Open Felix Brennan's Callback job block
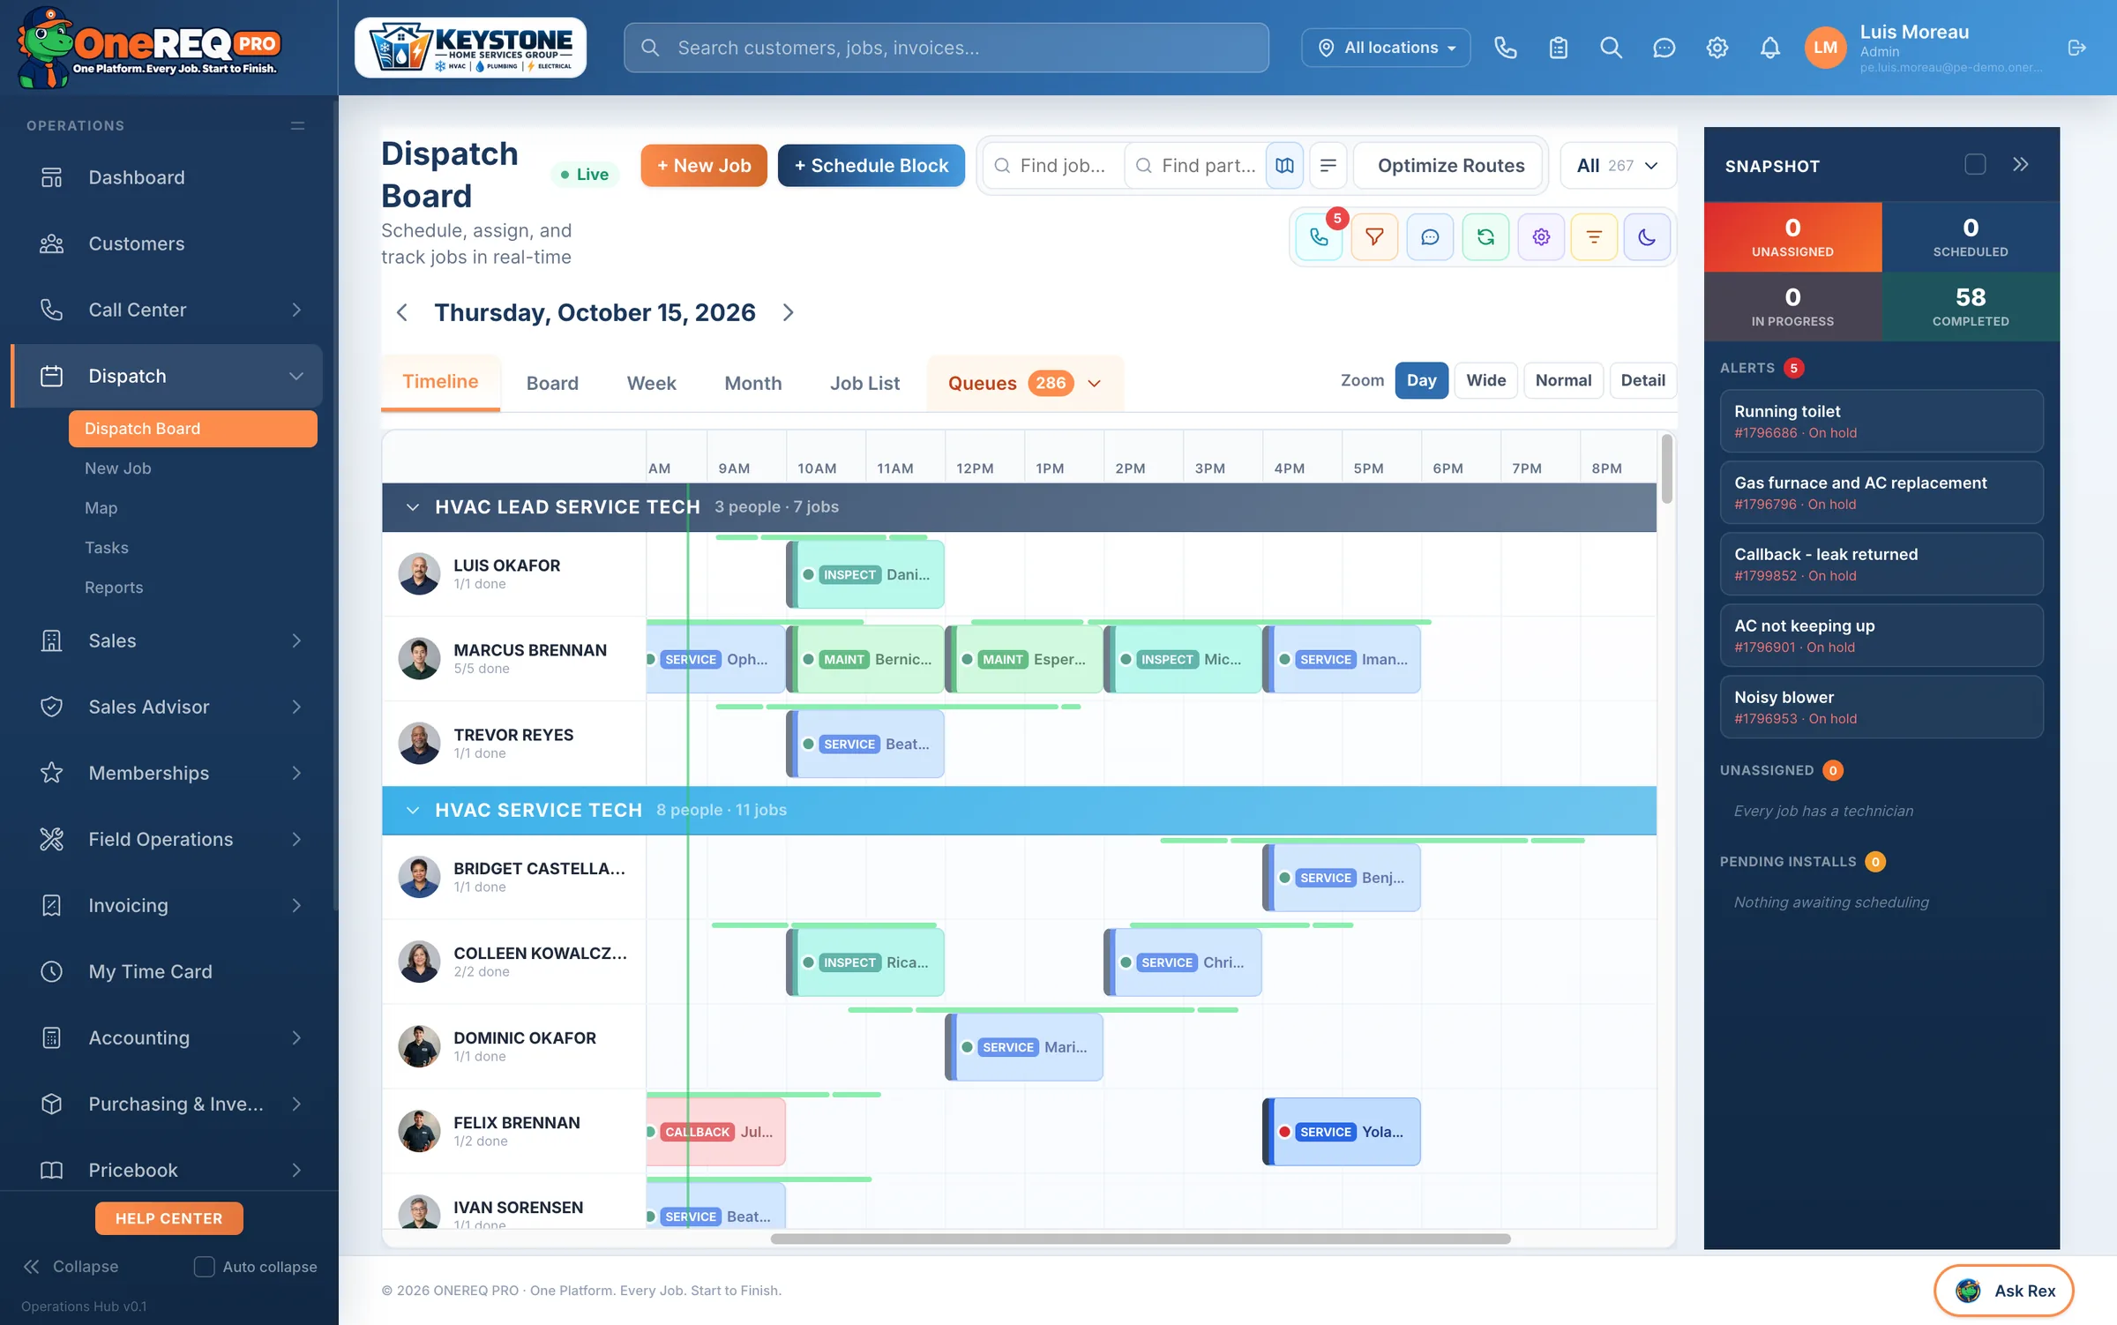 (x=715, y=1132)
